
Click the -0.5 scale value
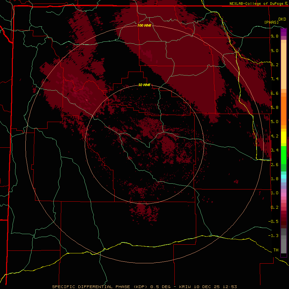(273, 221)
